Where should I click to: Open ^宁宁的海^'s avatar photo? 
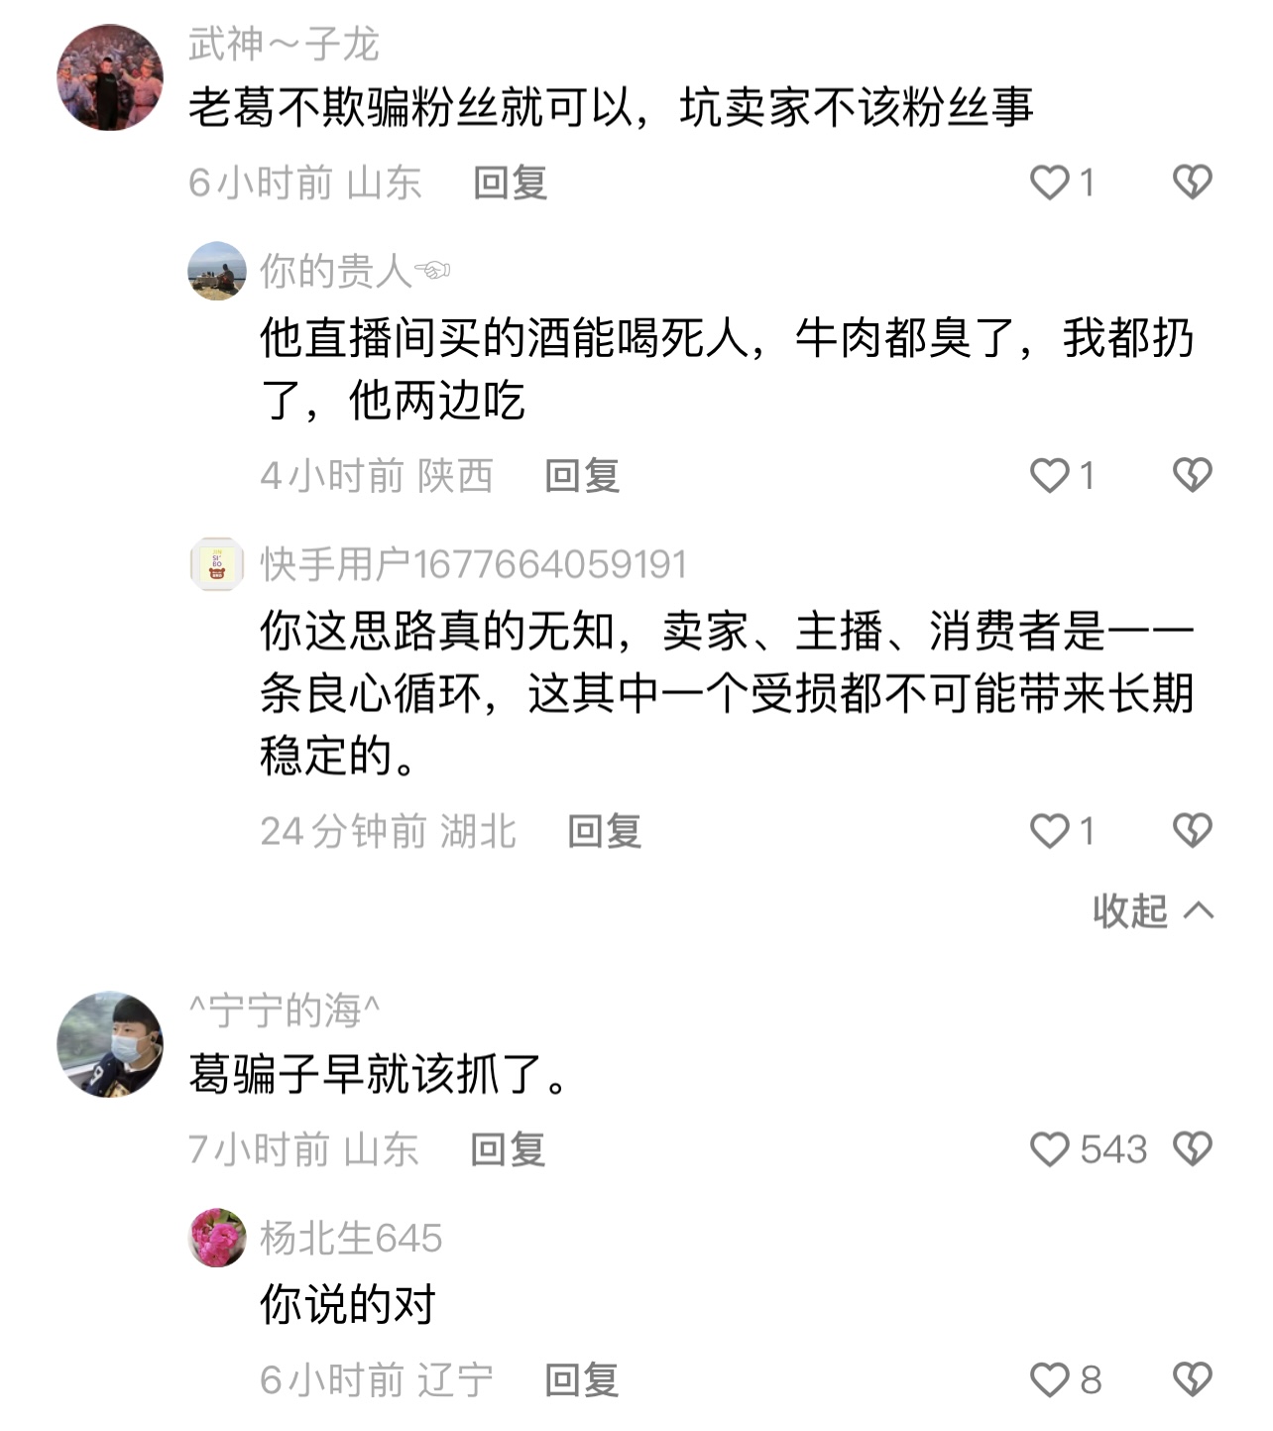pyautogui.click(x=110, y=1044)
